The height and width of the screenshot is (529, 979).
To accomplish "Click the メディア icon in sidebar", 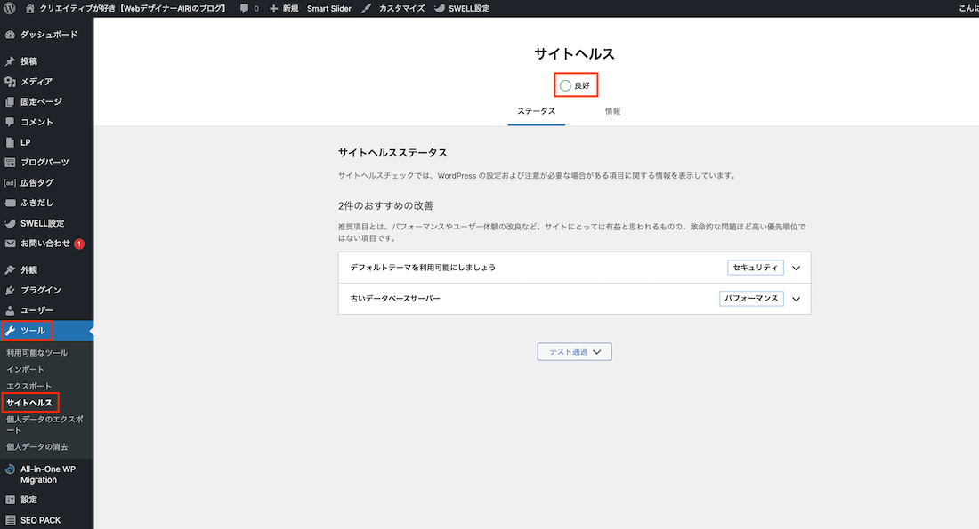I will point(10,81).
